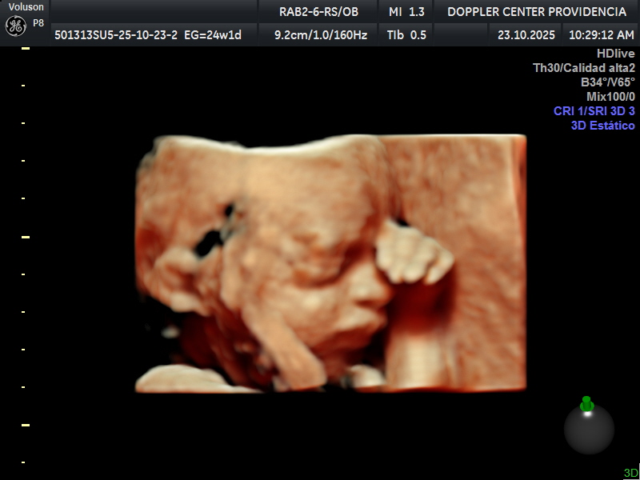Screen dimensions: 640x480
Task: Click the MI 1.3 indicator
Action: (406, 11)
